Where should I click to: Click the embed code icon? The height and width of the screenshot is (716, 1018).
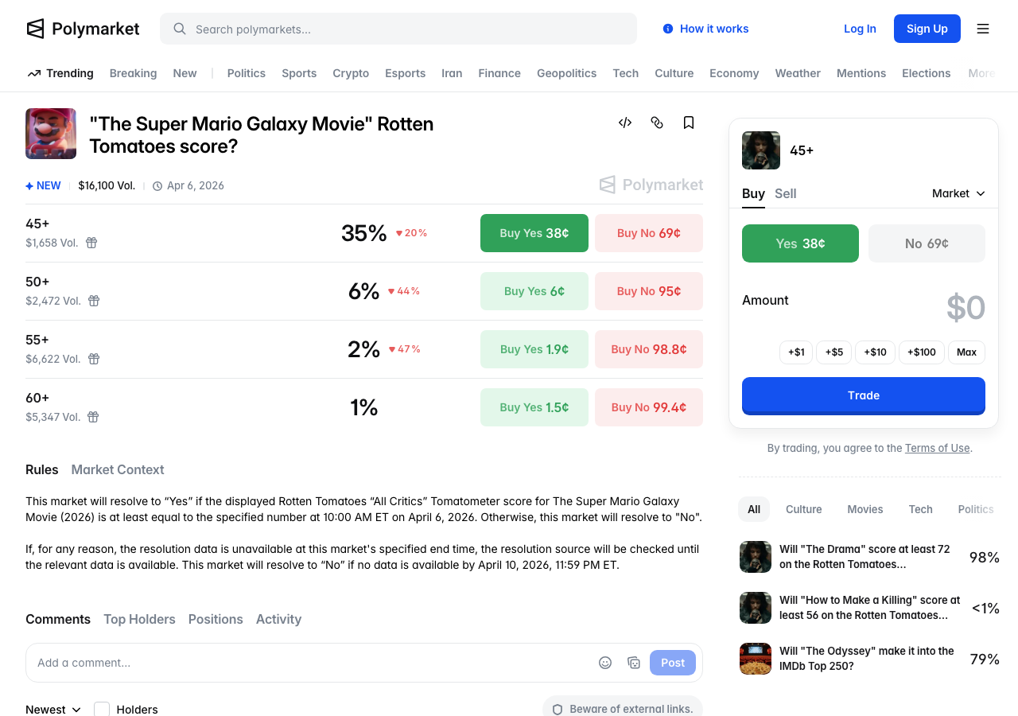pyautogui.click(x=625, y=123)
